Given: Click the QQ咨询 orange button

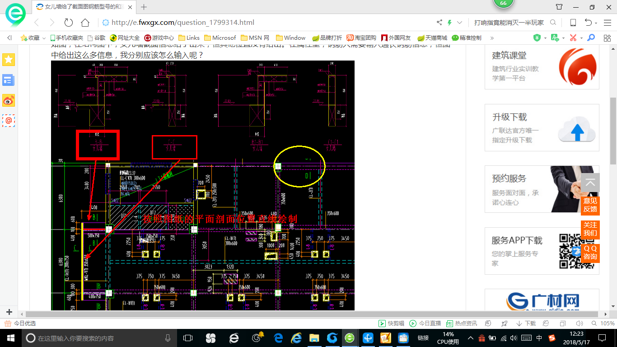Looking at the screenshot, I should [x=590, y=253].
